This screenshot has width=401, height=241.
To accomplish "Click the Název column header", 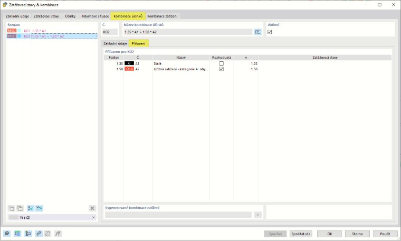I will [x=181, y=58].
